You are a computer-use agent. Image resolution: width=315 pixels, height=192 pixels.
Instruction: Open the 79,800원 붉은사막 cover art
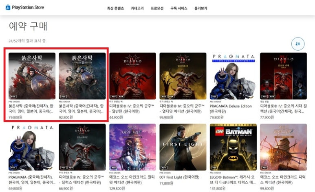click(32, 76)
